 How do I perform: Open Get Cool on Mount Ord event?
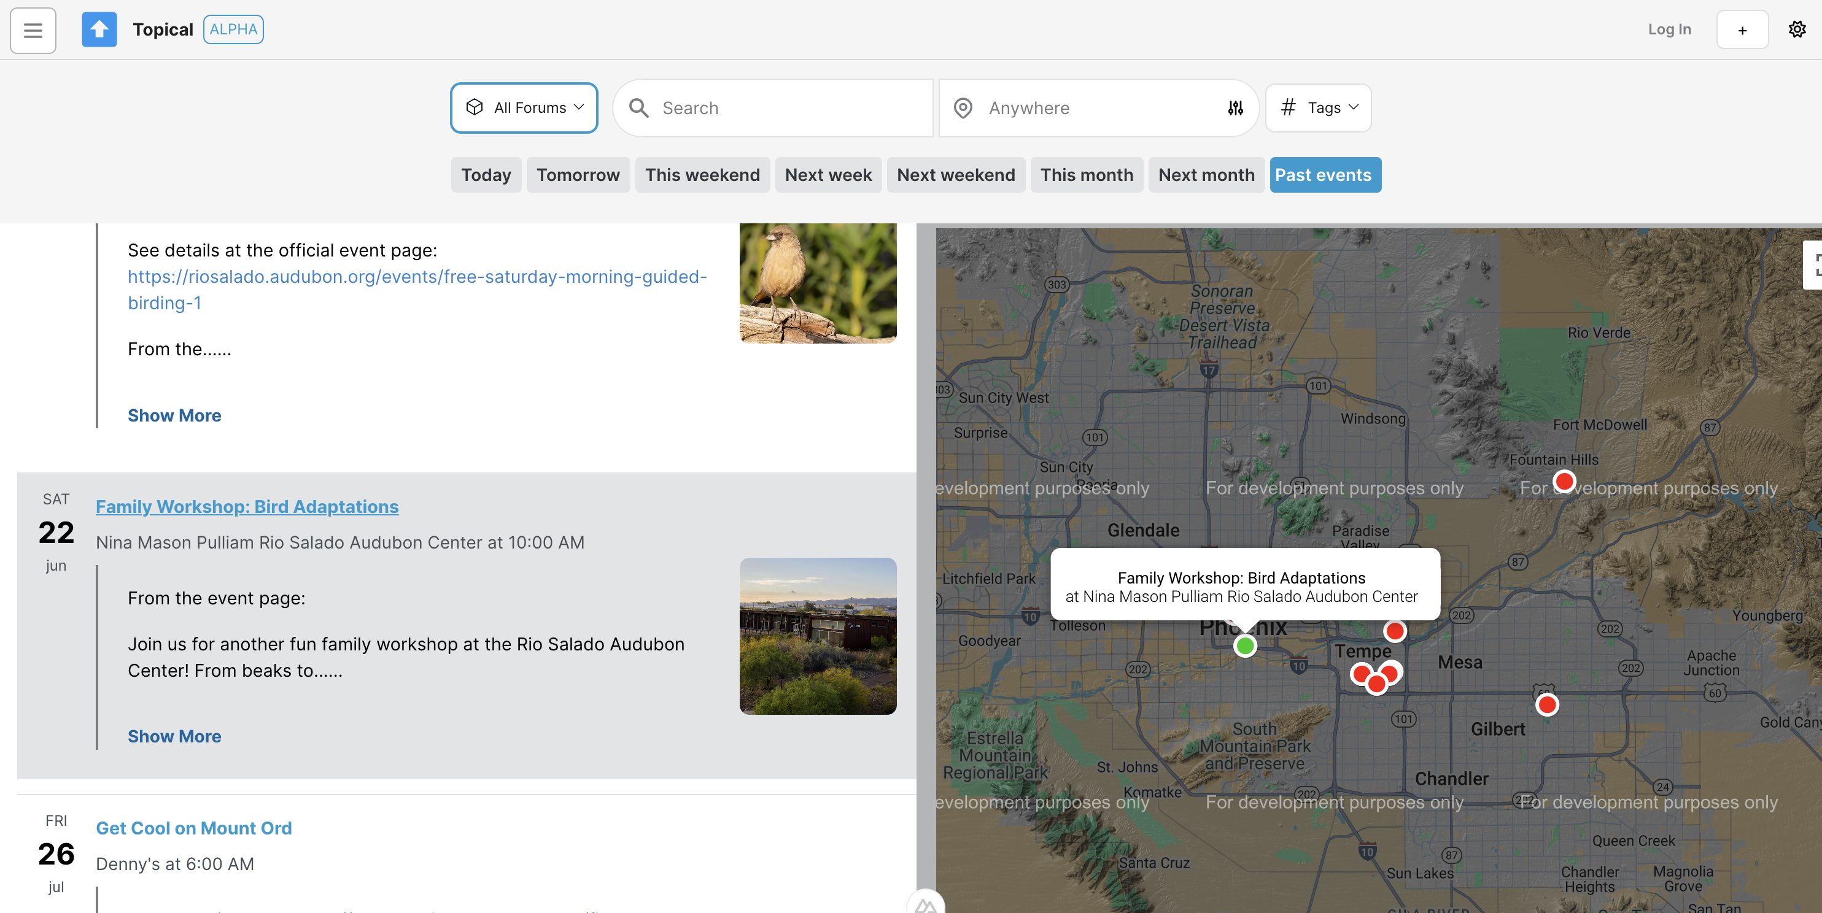point(193,828)
